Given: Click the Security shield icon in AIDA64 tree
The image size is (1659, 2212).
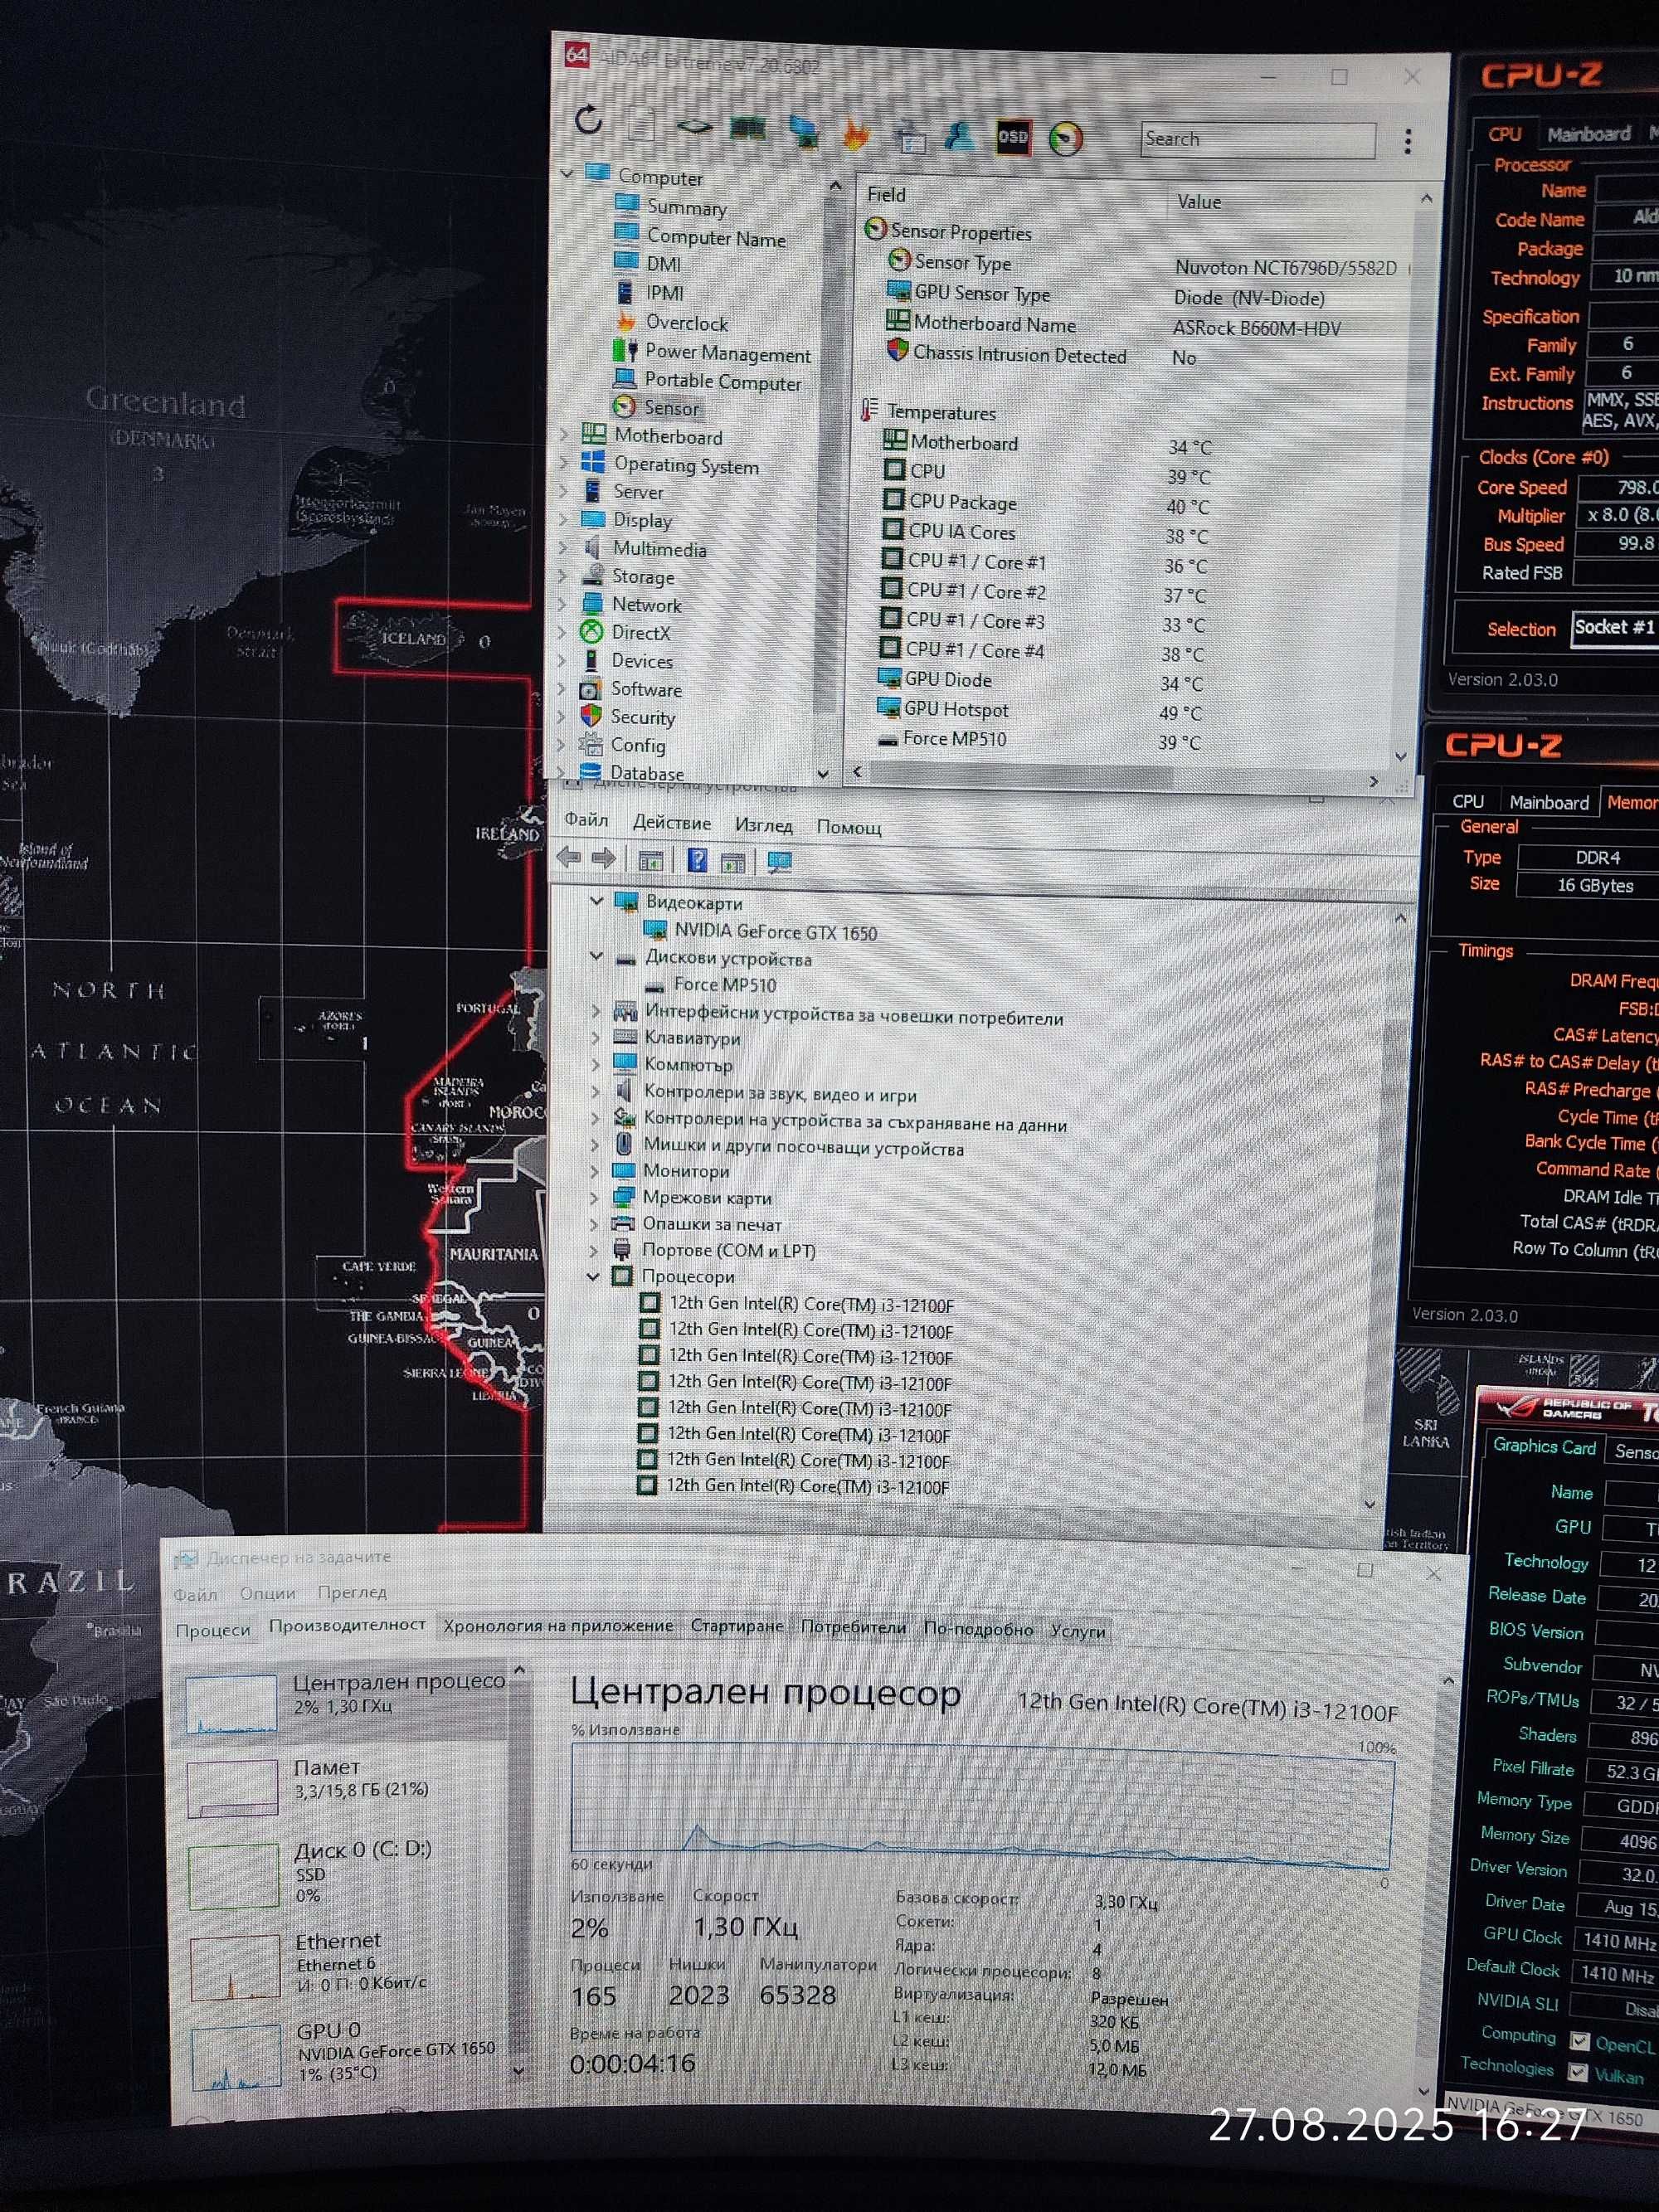Looking at the screenshot, I should point(591,716).
